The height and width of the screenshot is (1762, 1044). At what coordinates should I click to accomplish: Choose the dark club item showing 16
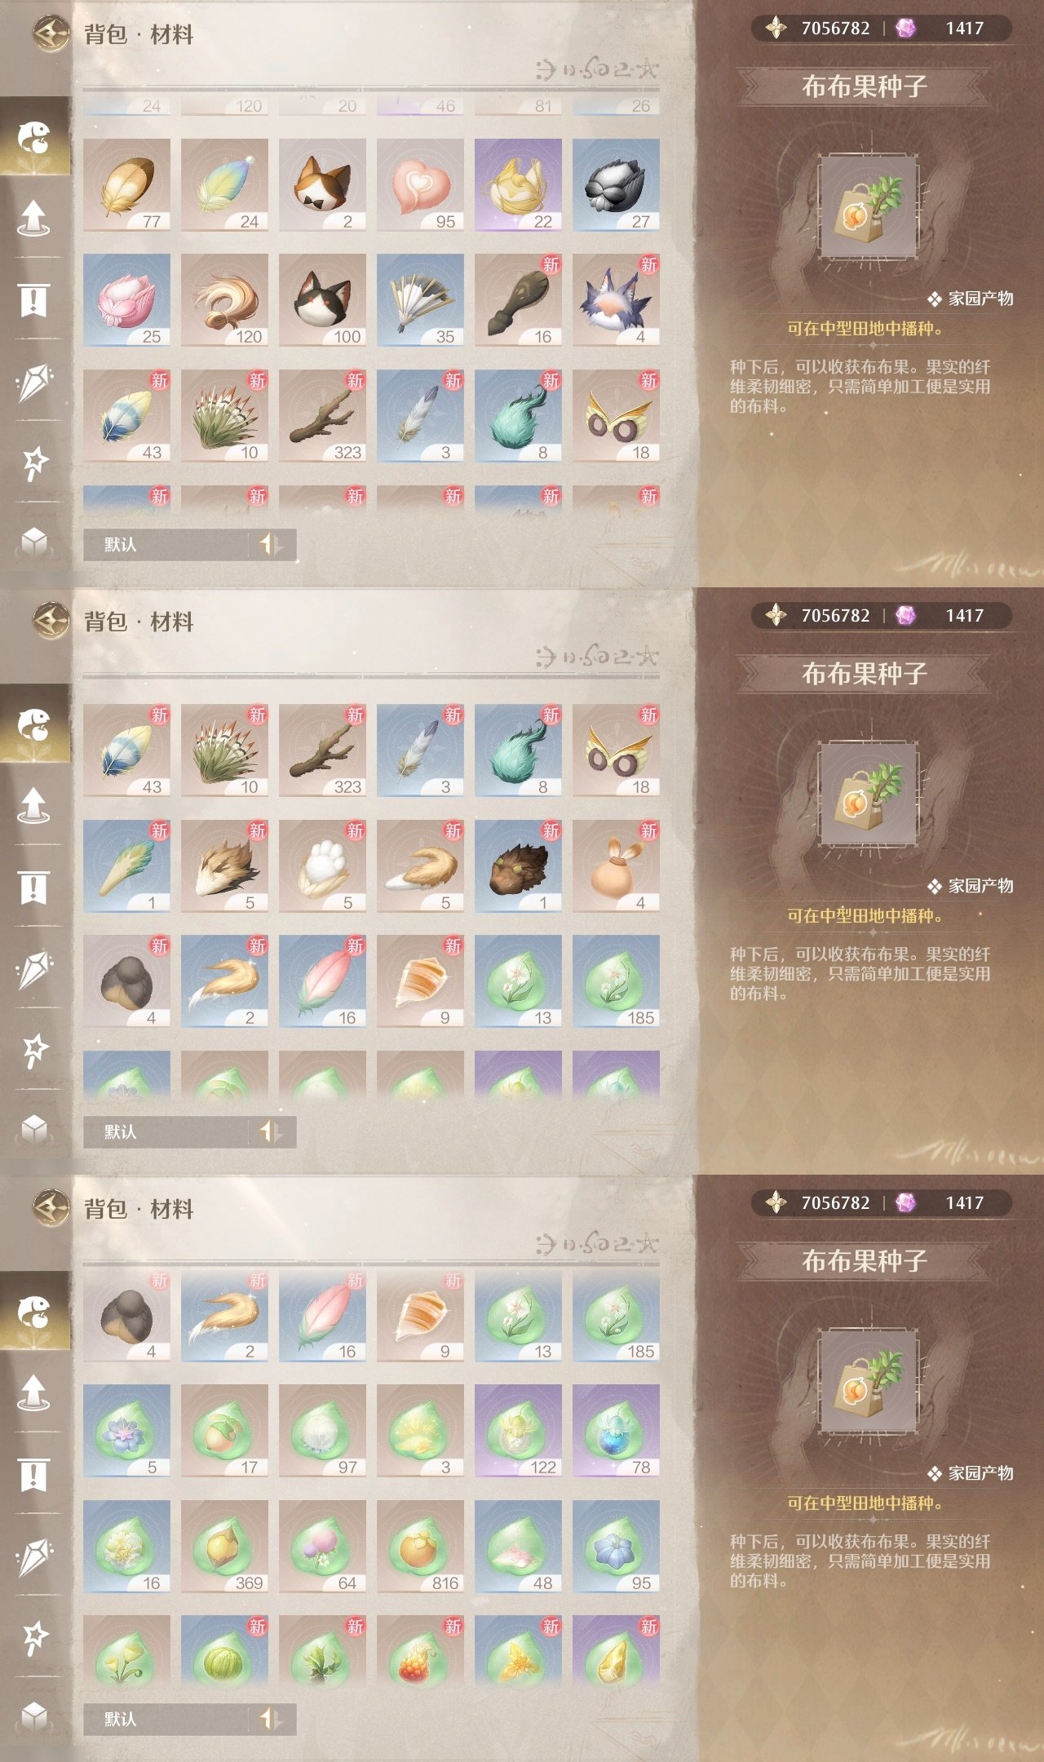[x=518, y=299]
